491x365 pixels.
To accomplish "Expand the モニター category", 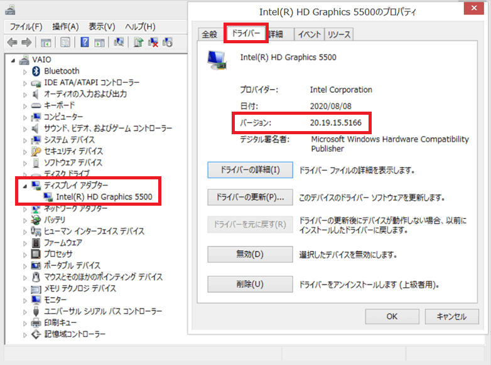I will pos(25,300).
